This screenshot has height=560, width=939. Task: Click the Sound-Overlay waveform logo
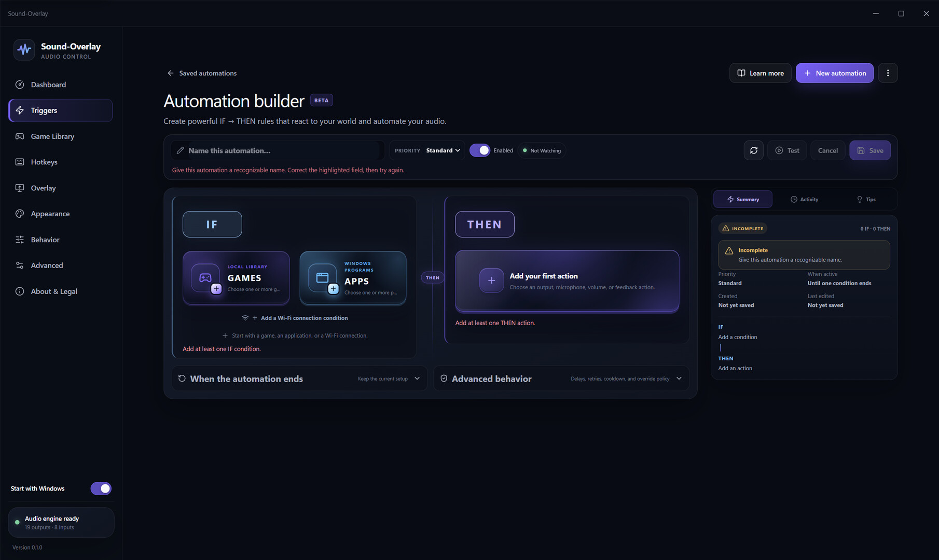(x=24, y=50)
